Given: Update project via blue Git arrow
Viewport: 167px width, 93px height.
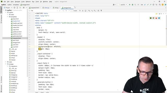Looking at the screenshot, I should coord(145,5).
